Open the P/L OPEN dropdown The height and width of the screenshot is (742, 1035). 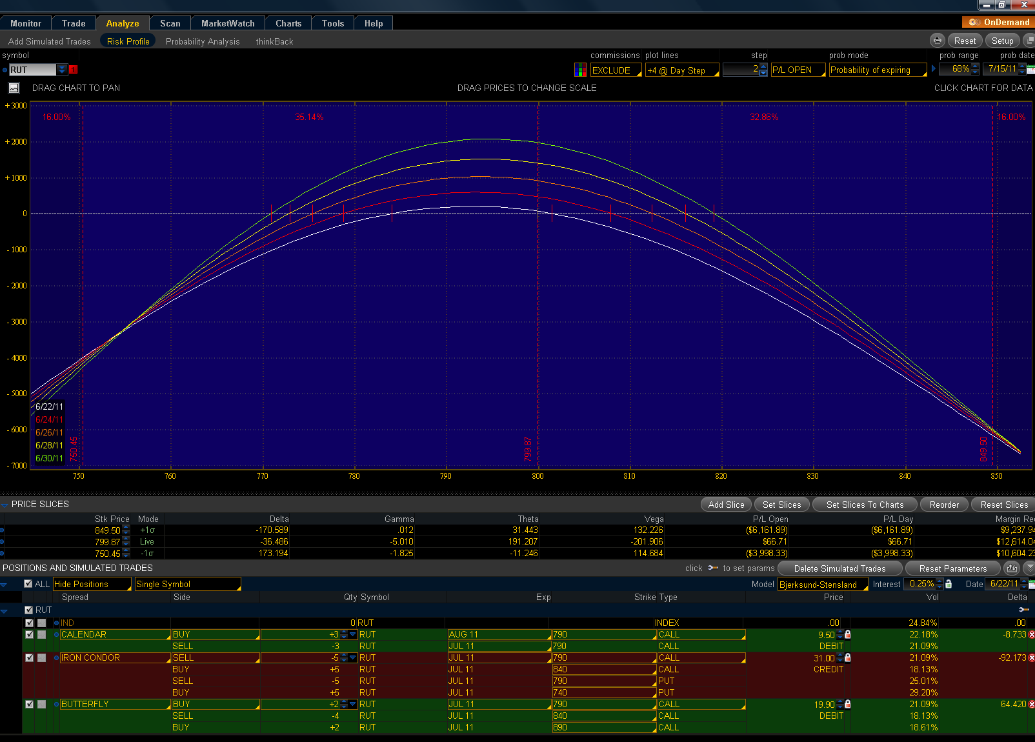click(798, 70)
